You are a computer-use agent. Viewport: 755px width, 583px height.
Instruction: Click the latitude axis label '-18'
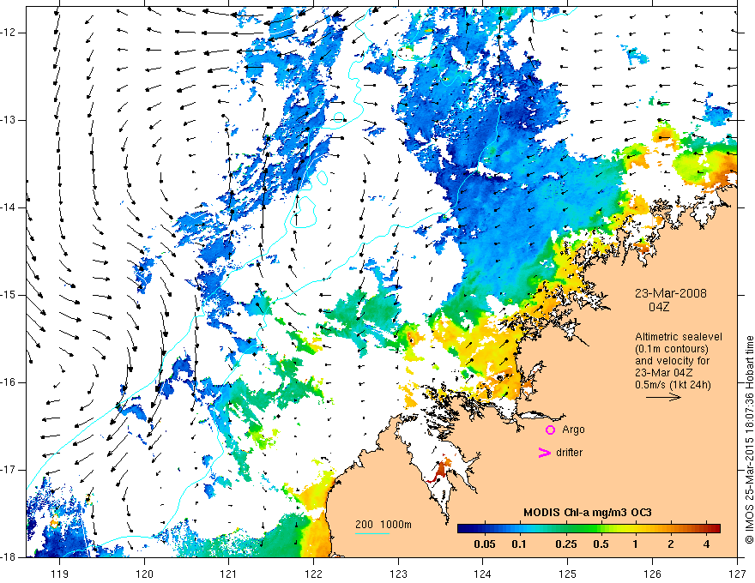(x=9, y=557)
